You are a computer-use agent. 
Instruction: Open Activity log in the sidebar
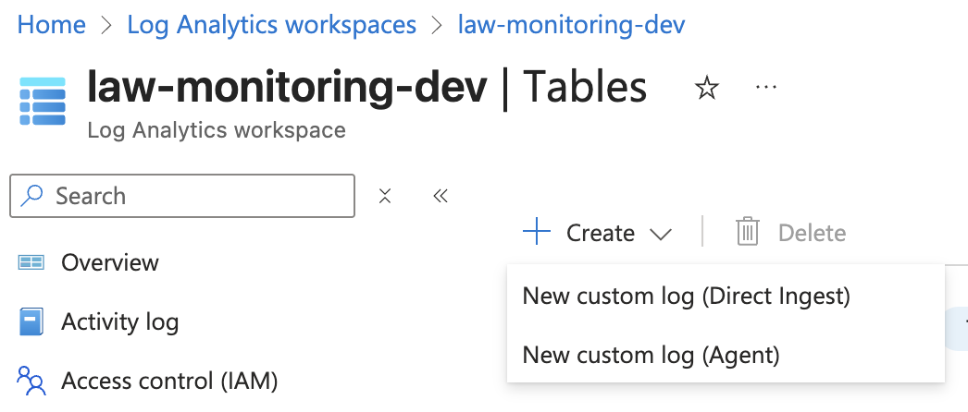click(119, 322)
